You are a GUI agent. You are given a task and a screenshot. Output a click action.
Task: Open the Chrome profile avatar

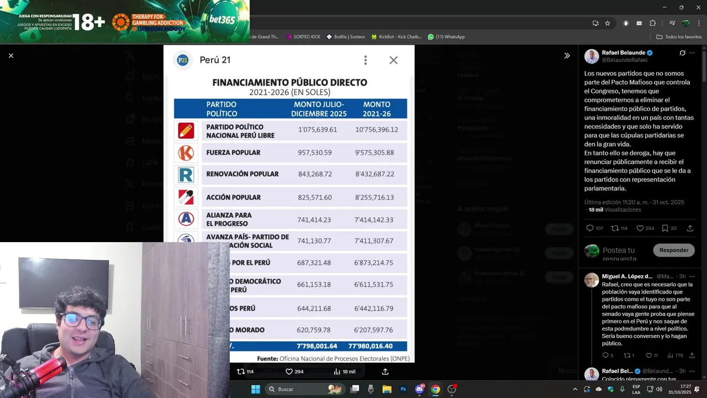685,23
